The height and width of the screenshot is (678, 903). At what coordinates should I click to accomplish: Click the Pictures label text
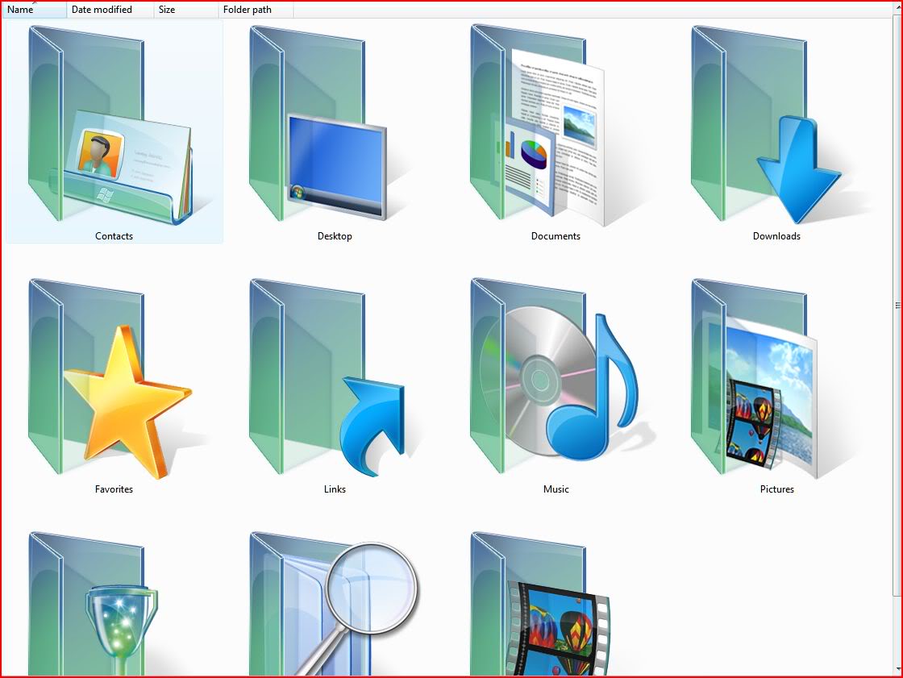(777, 489)
